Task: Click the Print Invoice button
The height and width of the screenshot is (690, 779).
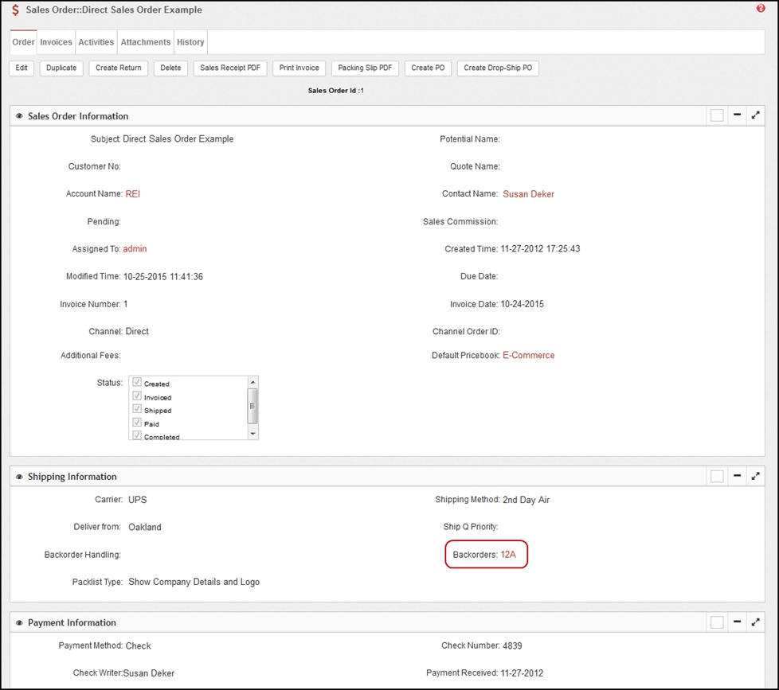Action: click(299, 68)
